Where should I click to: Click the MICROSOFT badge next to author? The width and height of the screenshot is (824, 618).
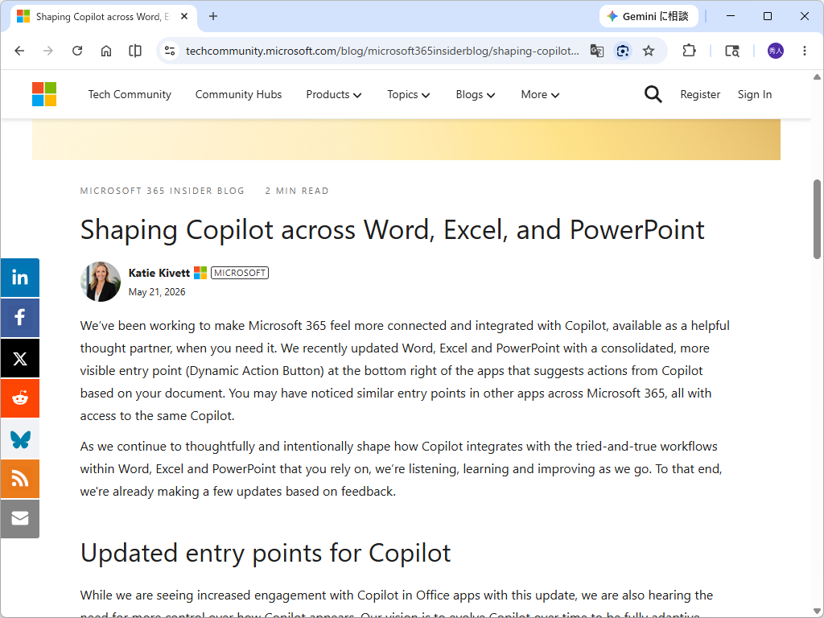tap(240, 273)
